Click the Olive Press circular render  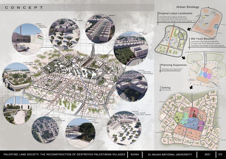[x=131, y=49]
